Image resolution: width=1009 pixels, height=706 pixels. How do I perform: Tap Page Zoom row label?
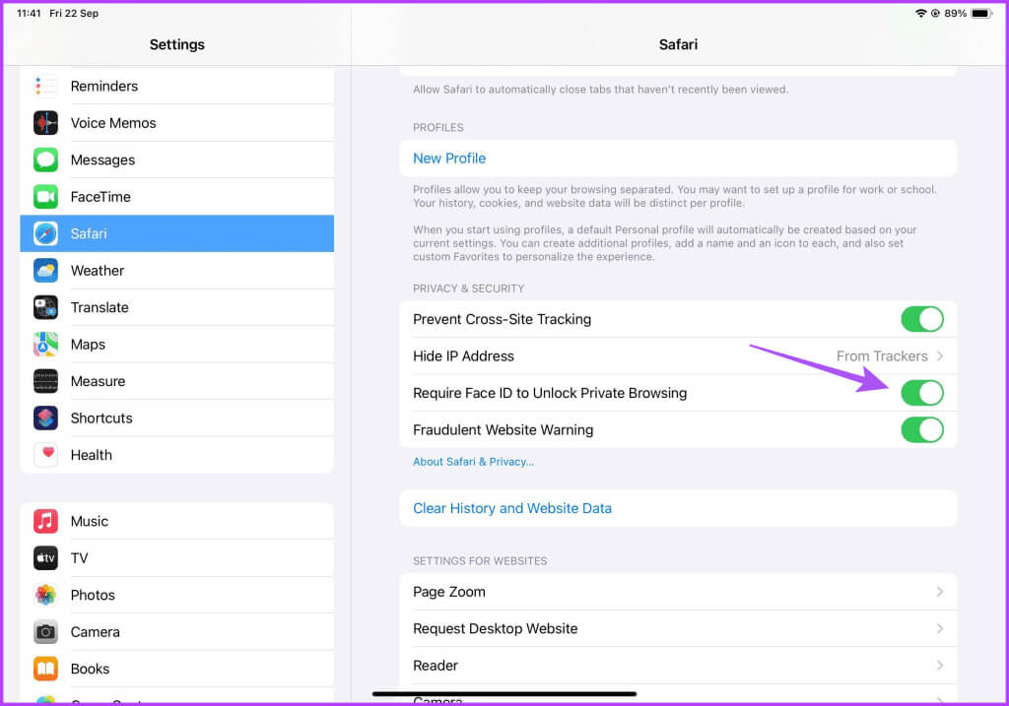click(449, 592)
